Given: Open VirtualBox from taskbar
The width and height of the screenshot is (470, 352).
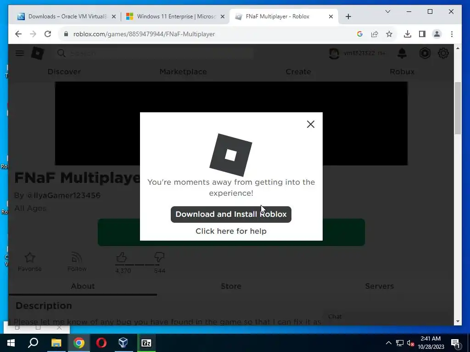Looking at the screenshot, I should [x=123, y=343].
